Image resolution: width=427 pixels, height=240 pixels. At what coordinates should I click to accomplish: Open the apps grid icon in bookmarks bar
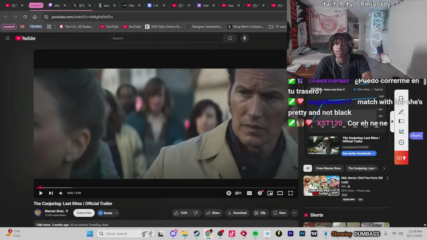click(x=49, y=27)
